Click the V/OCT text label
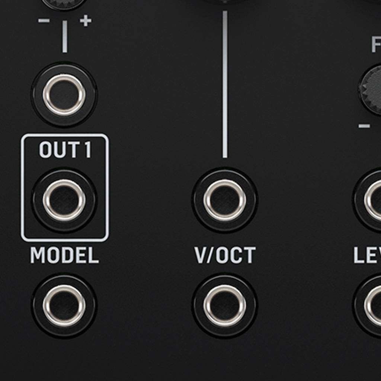The width and height of the screenshot is (381, 381). pyautogui.click(x=225, y=255)
